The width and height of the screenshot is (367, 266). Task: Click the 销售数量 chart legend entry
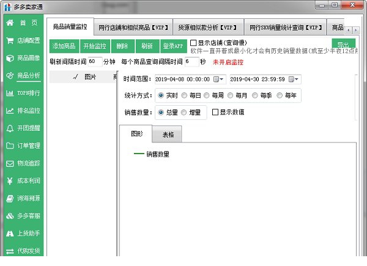click(x=152, y=154)
